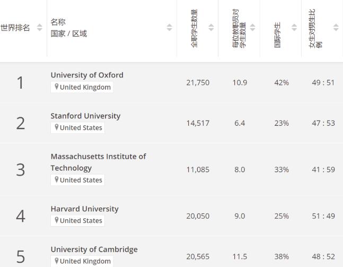Click location pin beside Stanford's United States
343x267 pixels.
[x=56, y=128]
